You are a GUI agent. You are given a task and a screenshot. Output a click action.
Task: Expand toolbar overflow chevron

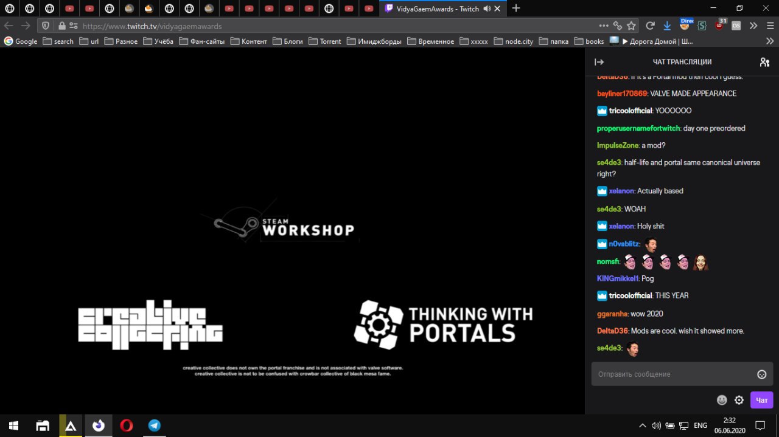(x=753, y=26)
